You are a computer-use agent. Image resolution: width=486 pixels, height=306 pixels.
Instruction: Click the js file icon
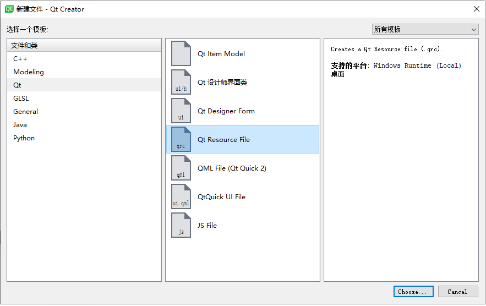[x=181, y=226]
